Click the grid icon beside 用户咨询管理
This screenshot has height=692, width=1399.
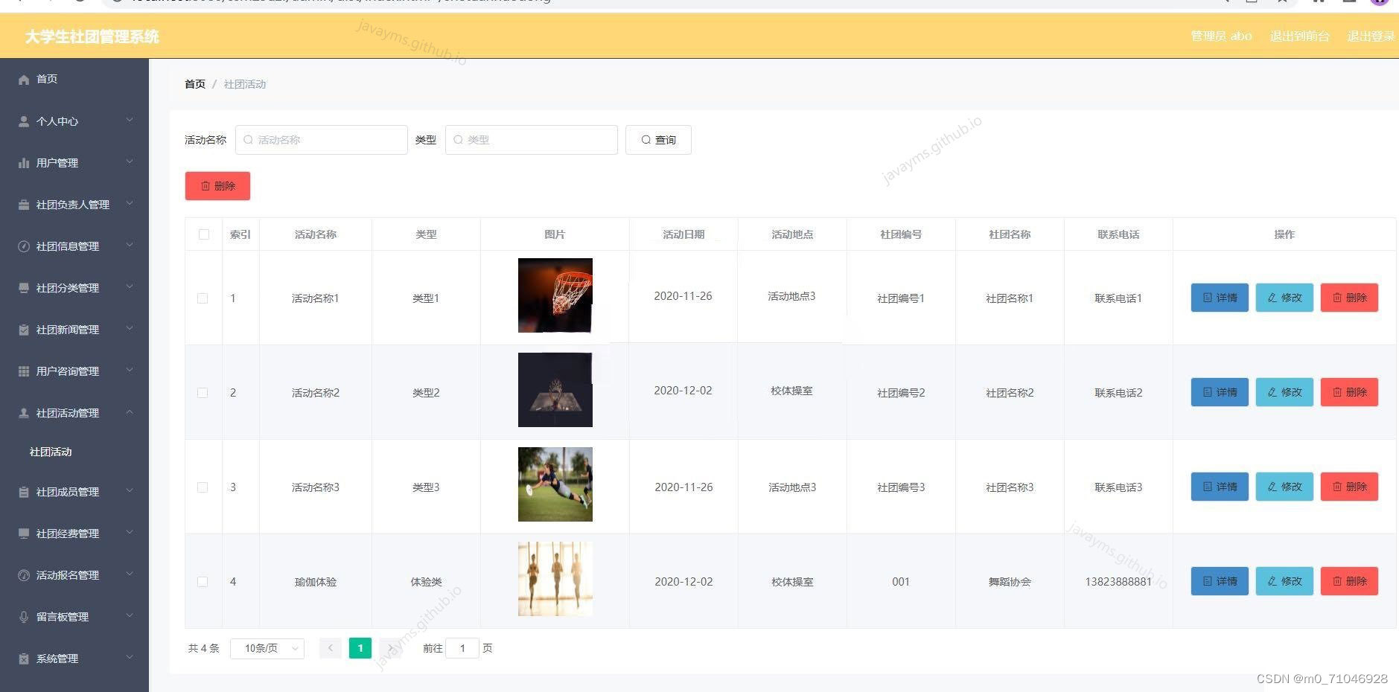coord(24,371)
